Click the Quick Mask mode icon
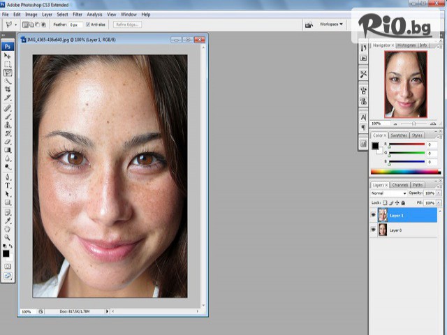Viewport: 447px width, 335px height. point(8,266)
